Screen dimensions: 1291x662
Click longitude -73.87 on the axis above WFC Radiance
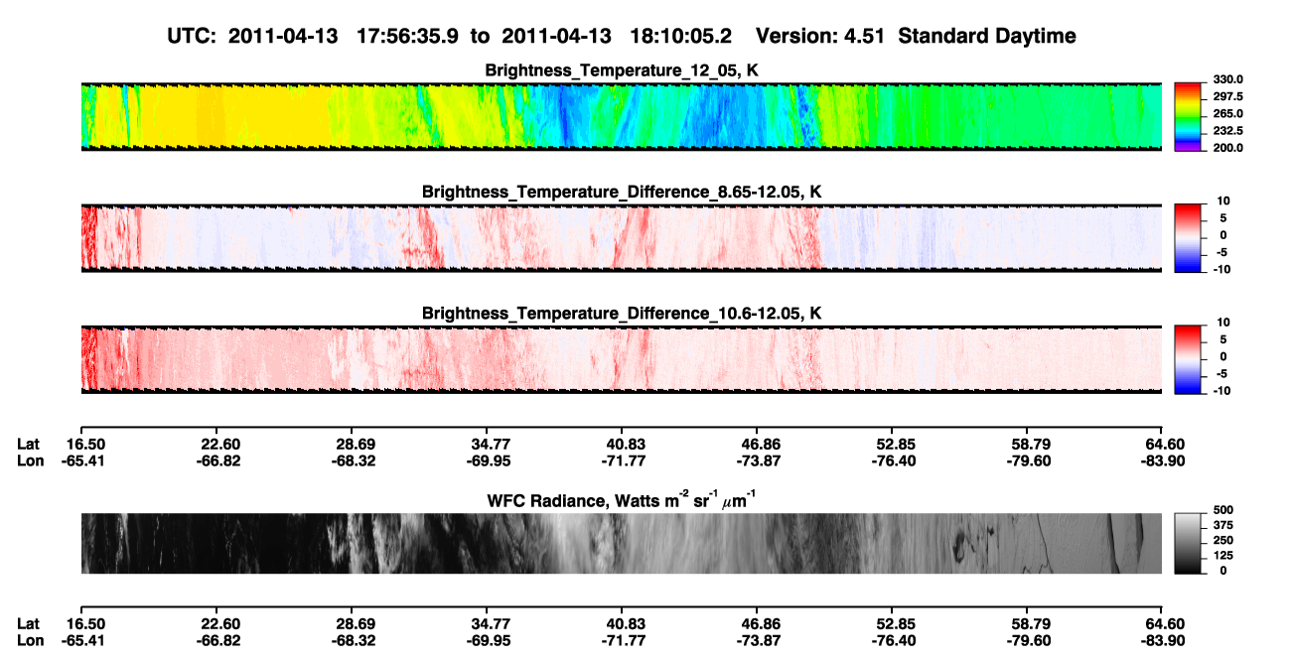click(x=757, y=460)
